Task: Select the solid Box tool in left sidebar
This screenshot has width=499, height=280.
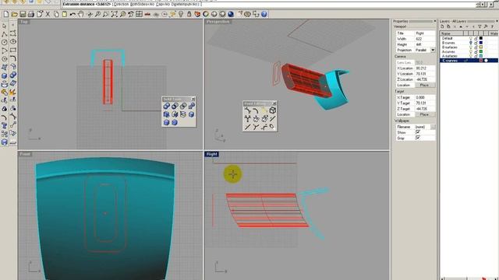Action: pos(4,75)
